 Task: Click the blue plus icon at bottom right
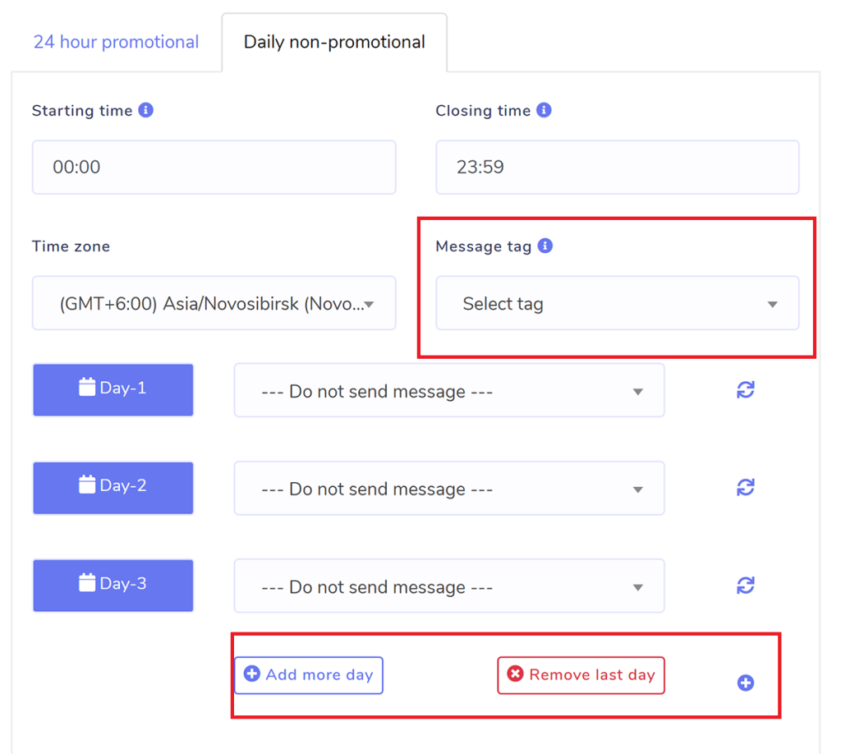pos(745,683)
